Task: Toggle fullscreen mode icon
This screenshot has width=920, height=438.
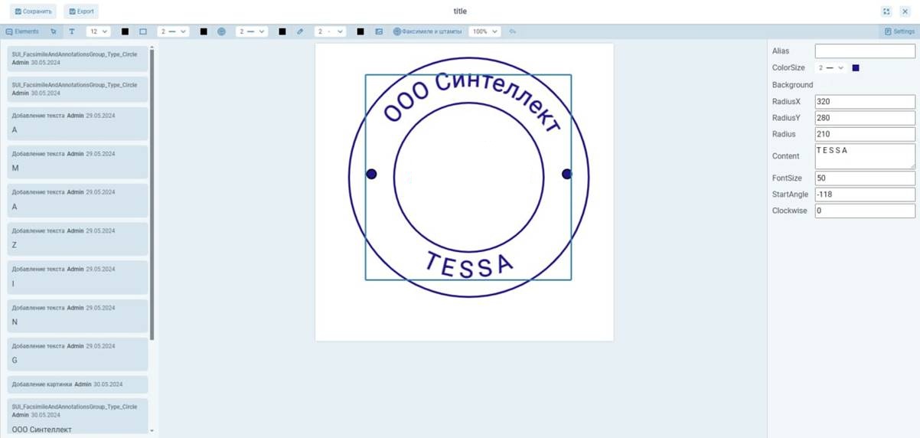Action: pos(886,11)
